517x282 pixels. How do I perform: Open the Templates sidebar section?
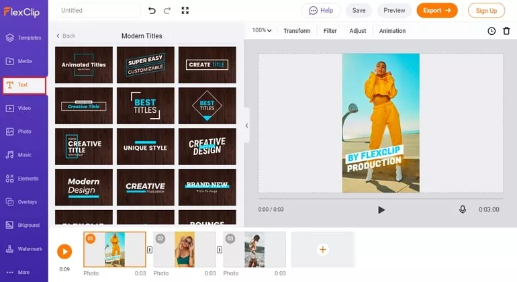23,38
